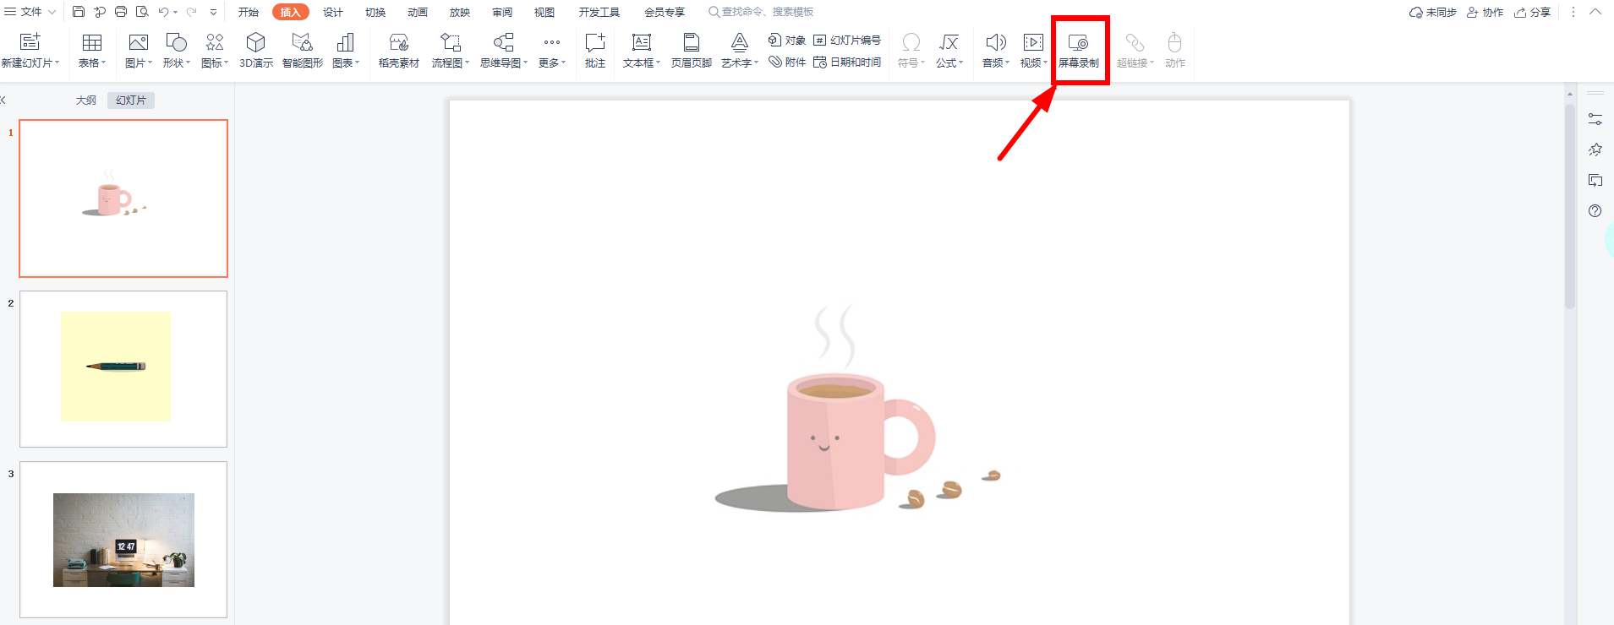Insert a 3D演示 model
This screenshot has height=625, width=1614.
pos(256,51)
